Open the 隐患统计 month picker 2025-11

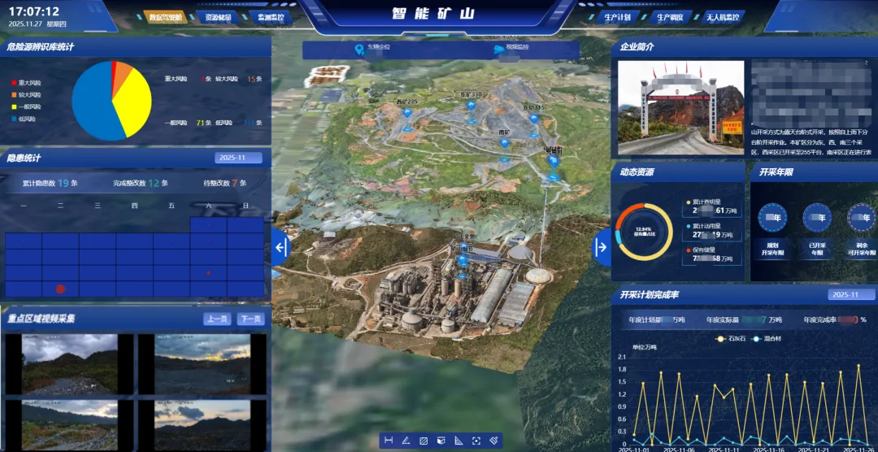238,158
